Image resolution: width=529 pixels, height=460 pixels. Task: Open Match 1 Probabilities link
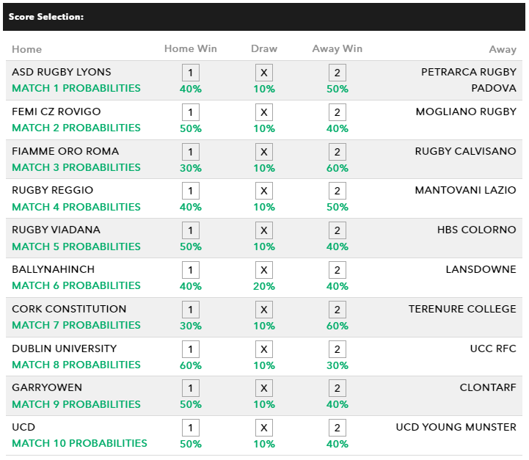click(x=76, y=88)
